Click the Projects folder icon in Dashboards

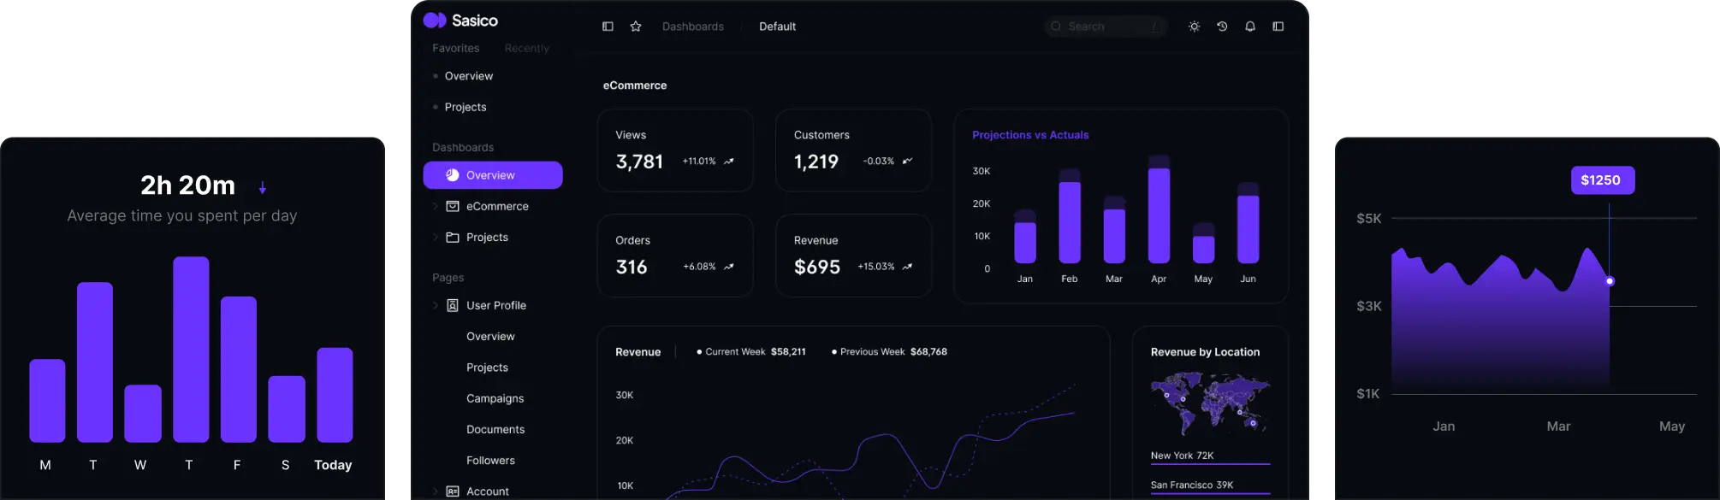(453, 238)
